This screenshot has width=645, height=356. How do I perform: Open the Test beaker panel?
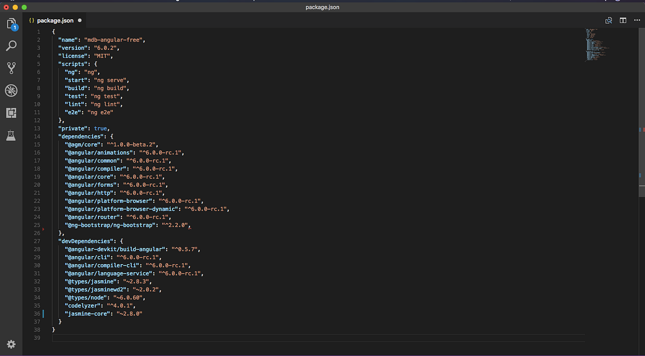point(11,135)
